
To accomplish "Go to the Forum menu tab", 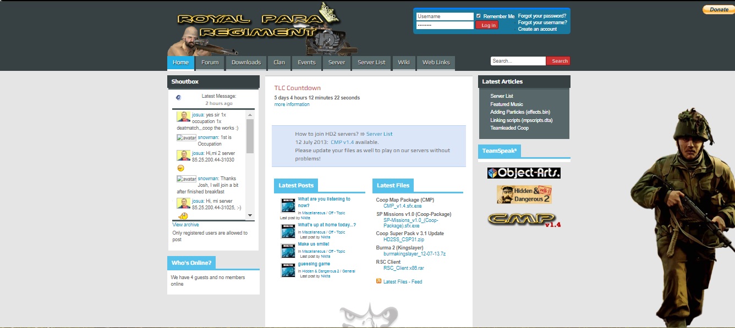I will point(210,63).
